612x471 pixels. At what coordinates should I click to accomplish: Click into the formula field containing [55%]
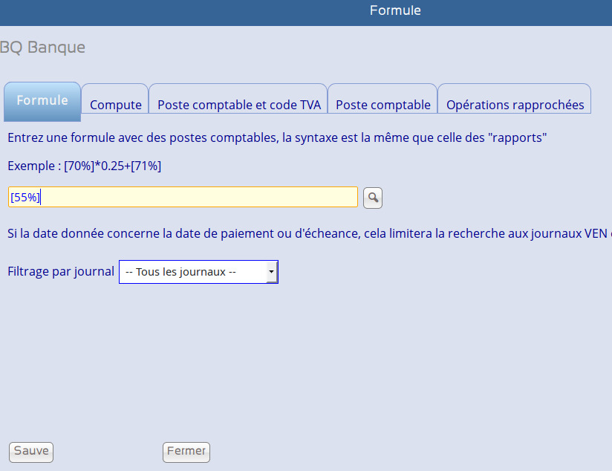tap(183, 197)
